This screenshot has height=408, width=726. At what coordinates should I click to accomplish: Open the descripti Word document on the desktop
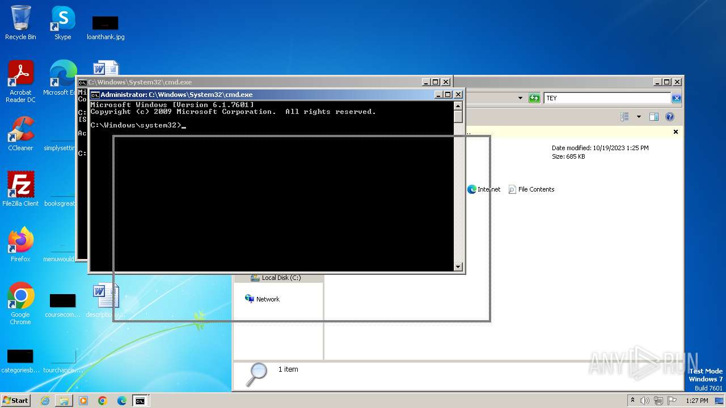105,300
